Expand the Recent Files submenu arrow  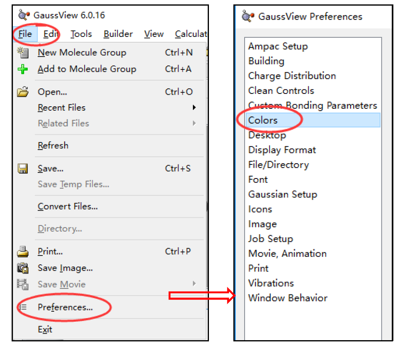(194, 108)
